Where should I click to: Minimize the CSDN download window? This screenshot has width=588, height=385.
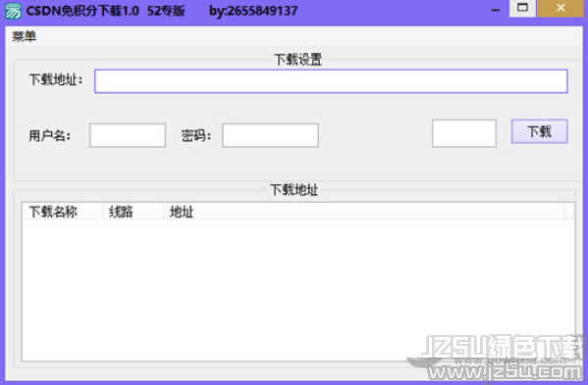tap(496, 10)
